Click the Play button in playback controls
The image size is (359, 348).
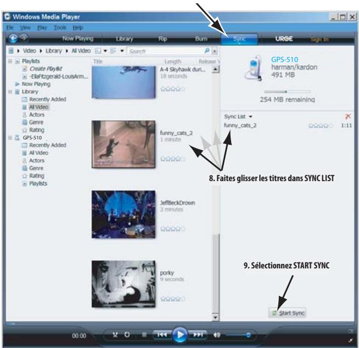tap(179, 334)
